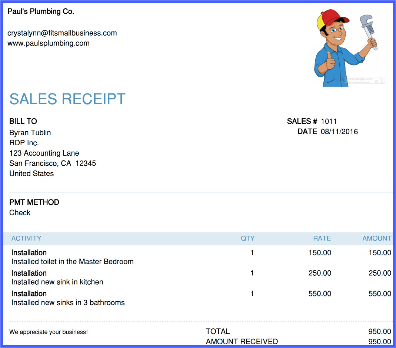Select the SALES RECEIPT heading
Screen dimensions: 396x348
tap(67, 99)
